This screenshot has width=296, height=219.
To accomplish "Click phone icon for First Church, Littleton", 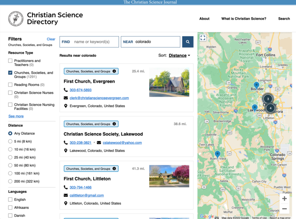I will 66,187.
